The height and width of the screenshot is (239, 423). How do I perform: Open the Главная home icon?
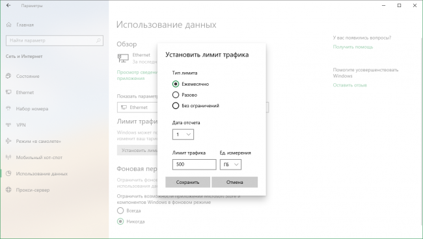pos(8,25)
